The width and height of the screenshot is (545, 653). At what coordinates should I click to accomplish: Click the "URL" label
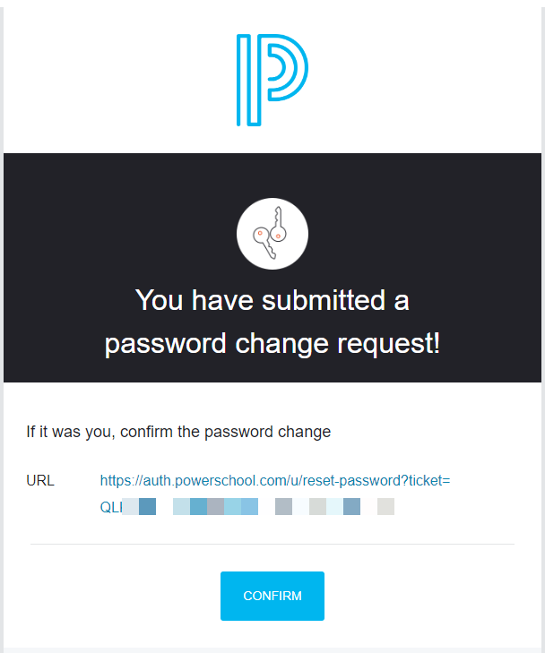click(40, 481)
